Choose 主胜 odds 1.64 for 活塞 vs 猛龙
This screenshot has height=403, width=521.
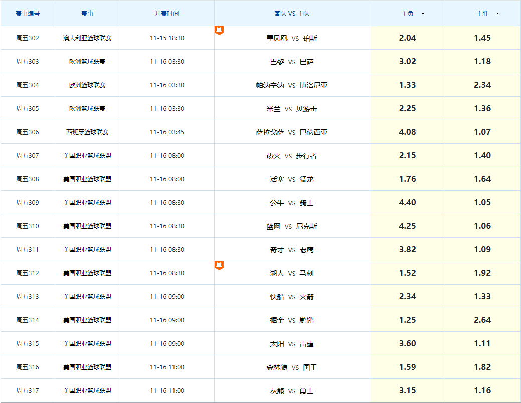click(482, 179)
